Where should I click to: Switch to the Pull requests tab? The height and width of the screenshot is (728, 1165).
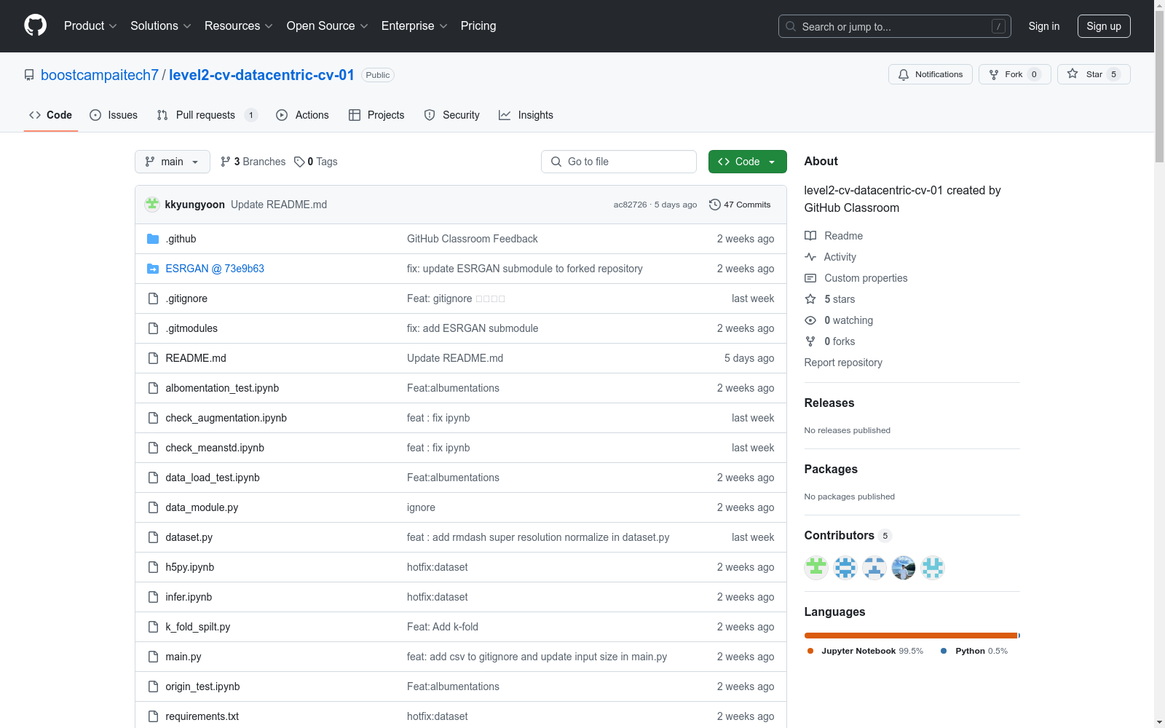pyautogui.click(x=206, y=115)
